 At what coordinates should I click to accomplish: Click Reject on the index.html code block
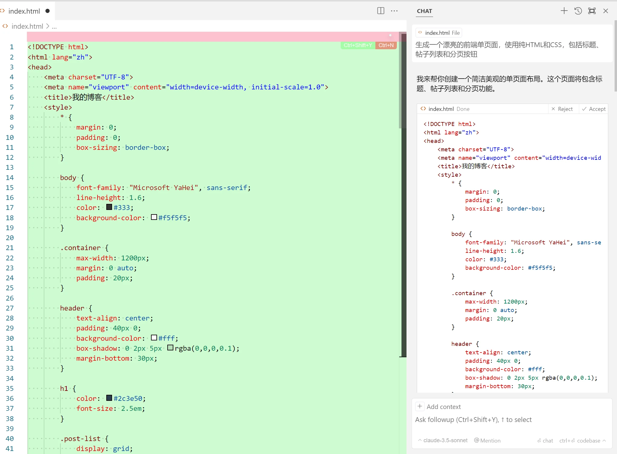[x=562, y=109]
